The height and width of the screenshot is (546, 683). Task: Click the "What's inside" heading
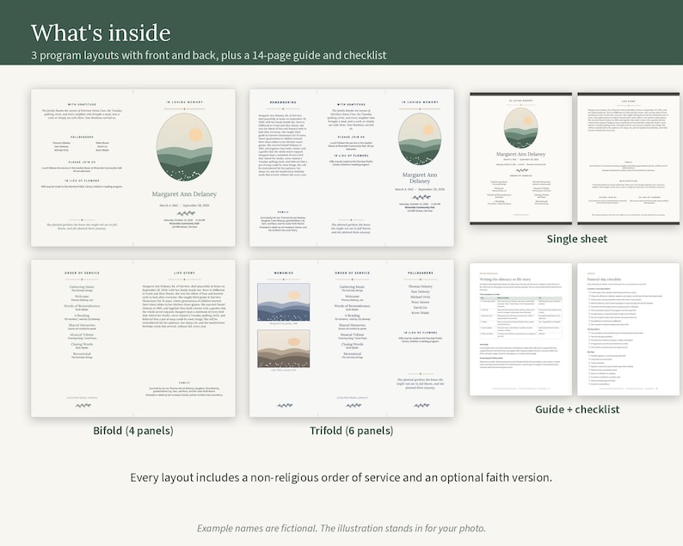click(x=101, y=33)
